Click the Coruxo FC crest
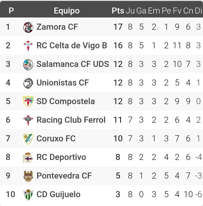This screenshot has height=206, width=203. (28, 139)
